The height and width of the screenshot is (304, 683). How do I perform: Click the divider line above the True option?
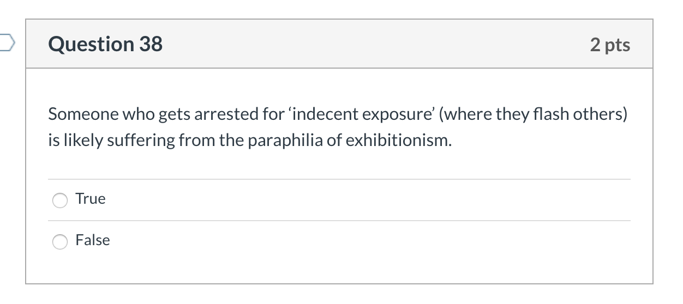(338, 179)
